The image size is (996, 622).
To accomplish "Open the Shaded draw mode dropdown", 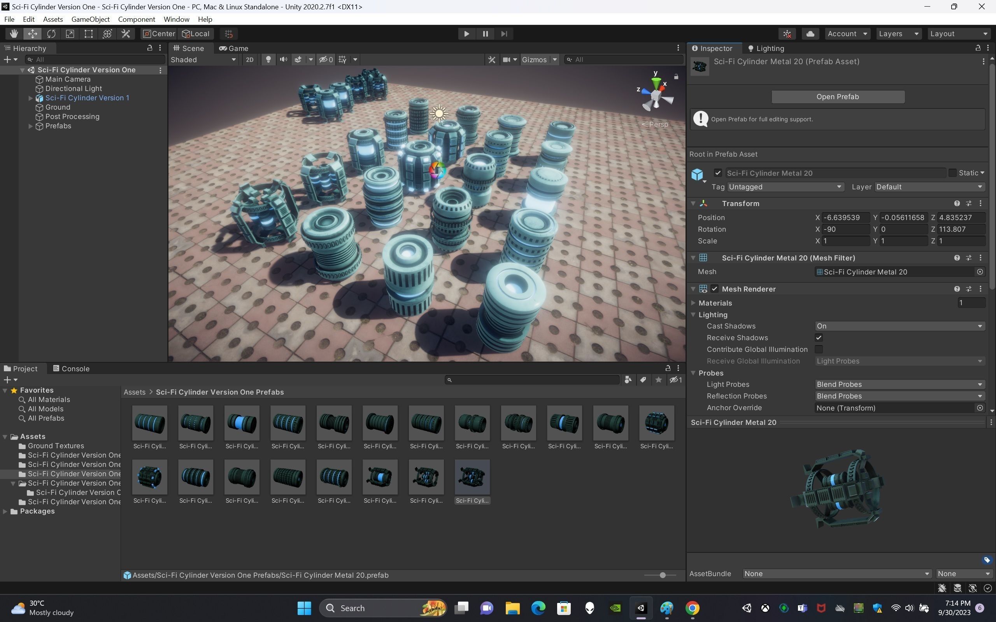I will tap(203, 59).
